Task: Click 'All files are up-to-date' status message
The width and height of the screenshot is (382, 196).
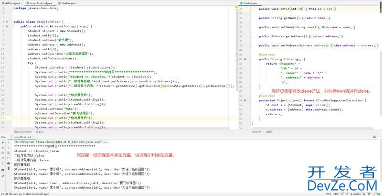Action: tap(27, 194)
